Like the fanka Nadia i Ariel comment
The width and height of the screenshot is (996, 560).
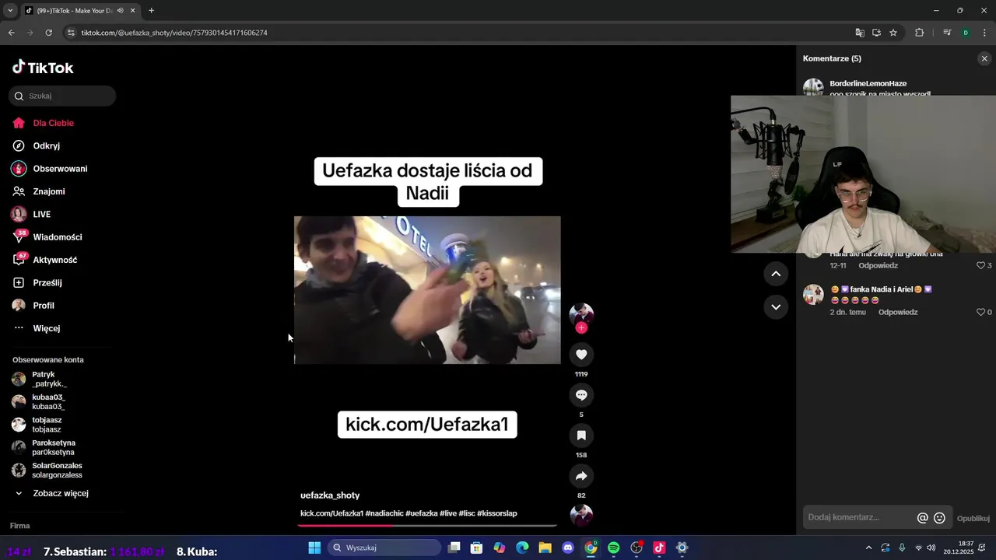[x=980, y=312]
